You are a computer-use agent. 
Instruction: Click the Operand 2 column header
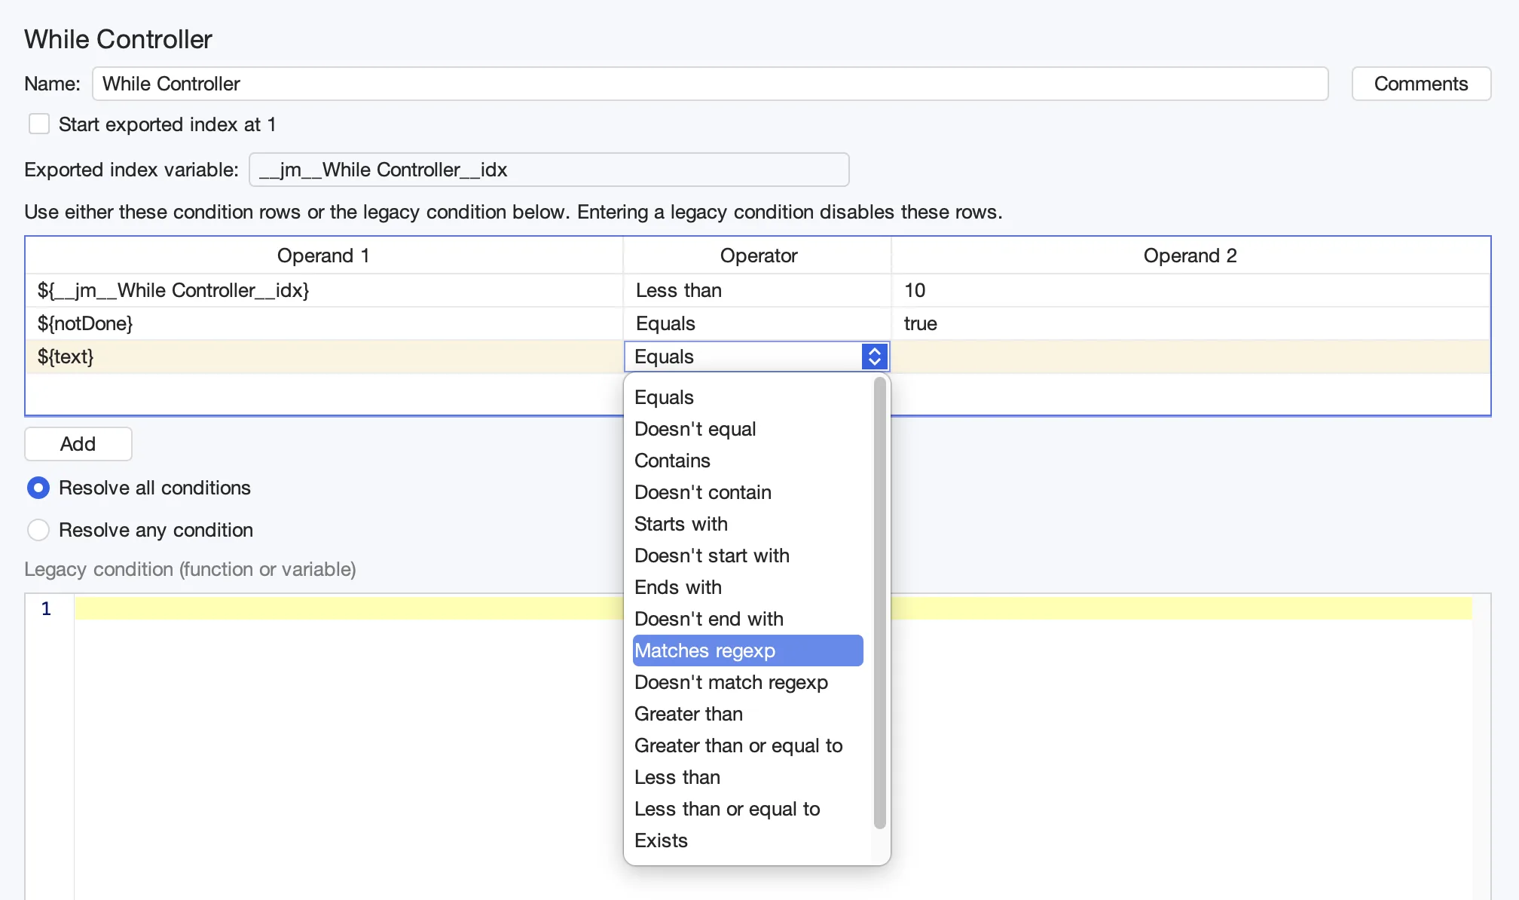point(1190,256)
